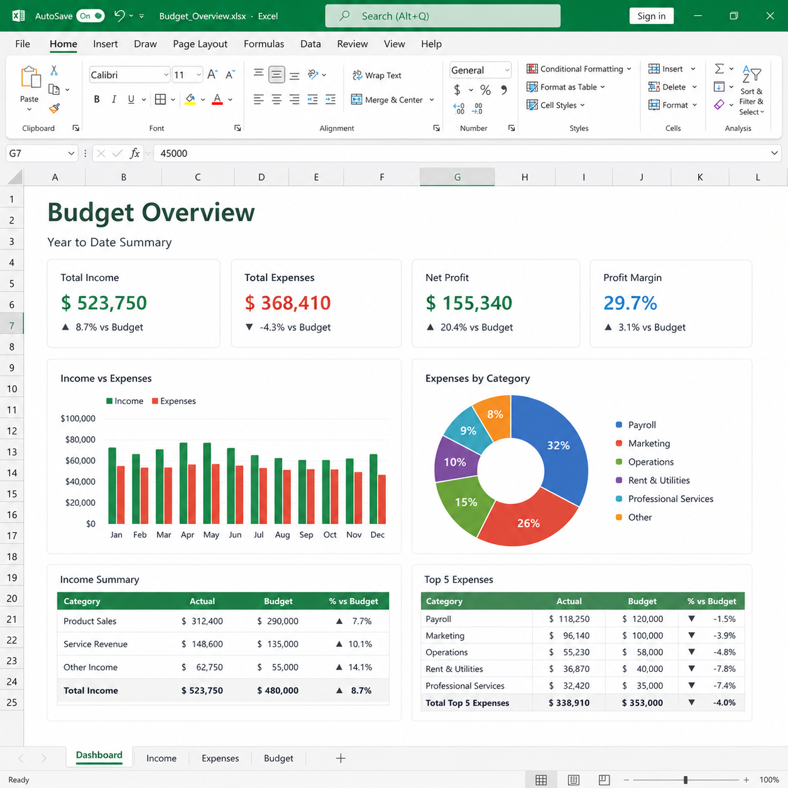Apply the Comma Style format
The height and width of the screenshot is (788, 788).
pyautogui.click(x=504, y=90)
